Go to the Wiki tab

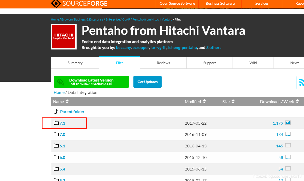coord(253,63)
